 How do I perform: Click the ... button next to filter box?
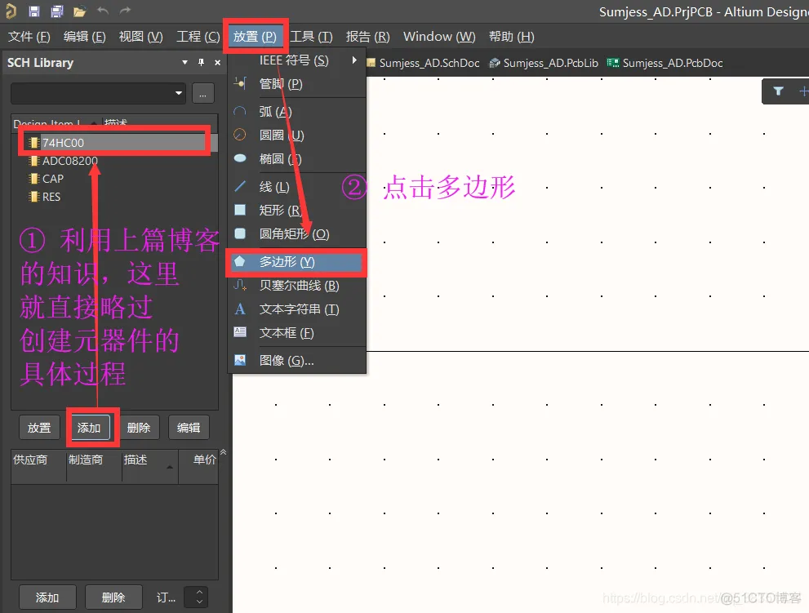click(202, 94)
